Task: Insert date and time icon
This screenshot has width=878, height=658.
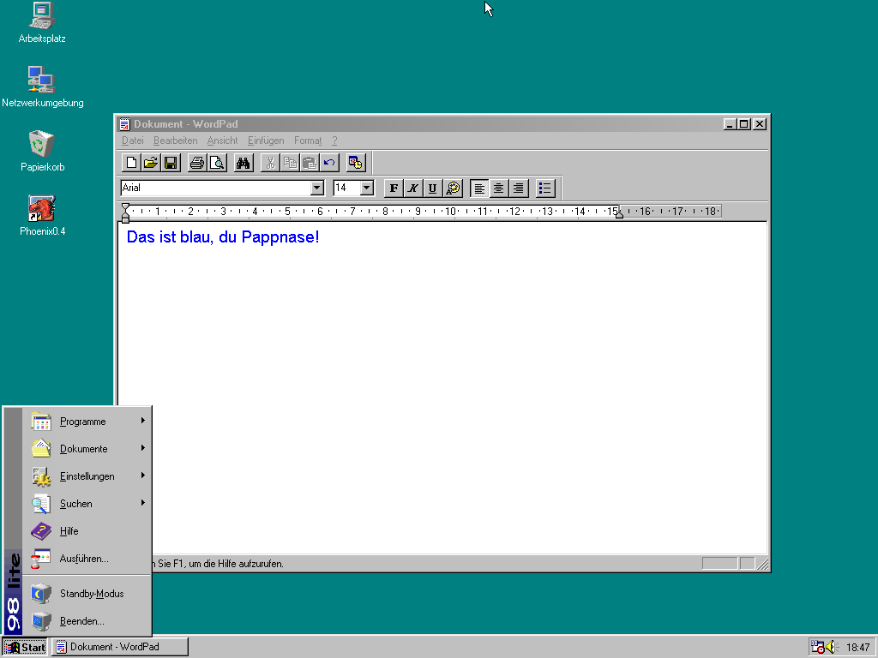Action: coord(356,163)
